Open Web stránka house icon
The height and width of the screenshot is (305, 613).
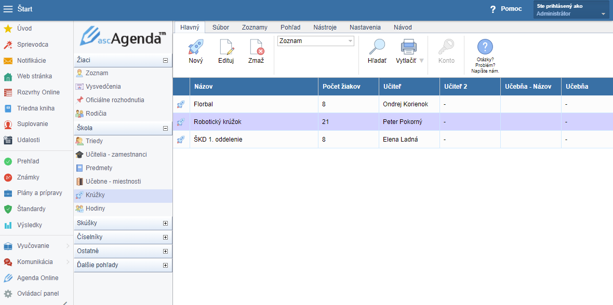(8, 76)
